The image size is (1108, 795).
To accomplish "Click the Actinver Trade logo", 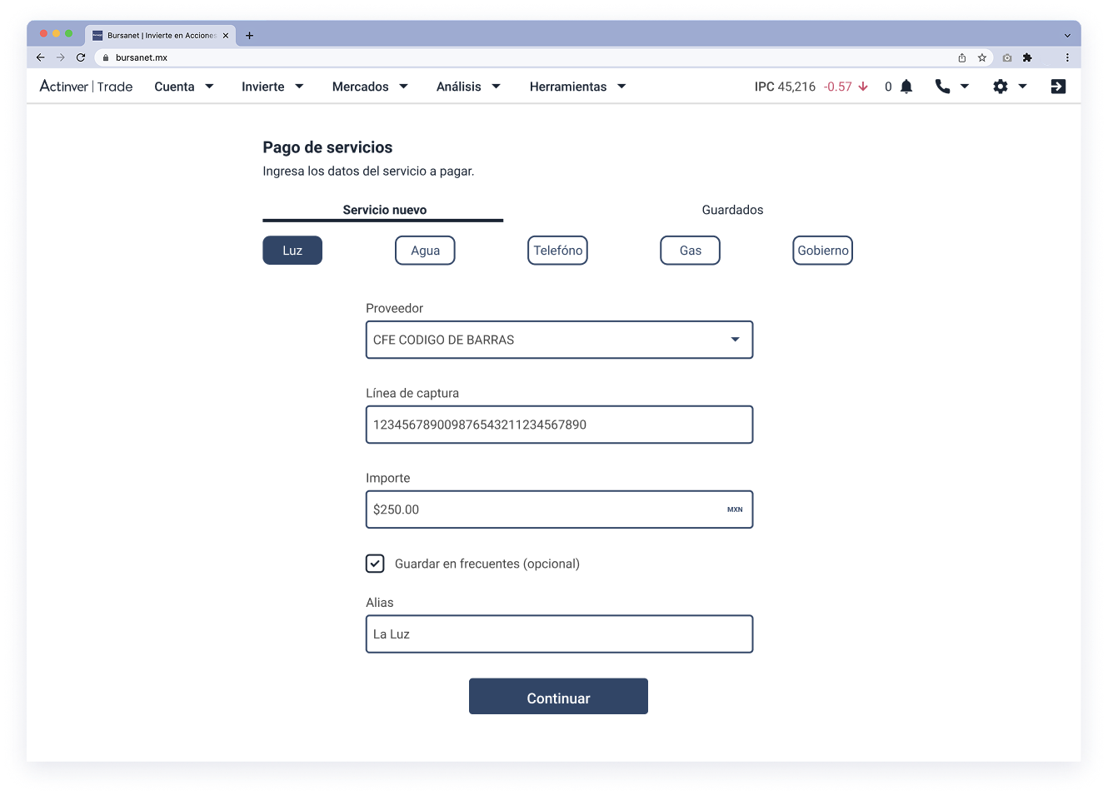I will coord(86,87).
